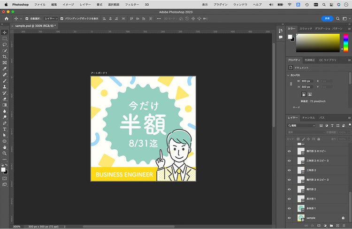Switch to the 色調補正 tab
This screenshot has height=229, width=352.
[310, 60]
